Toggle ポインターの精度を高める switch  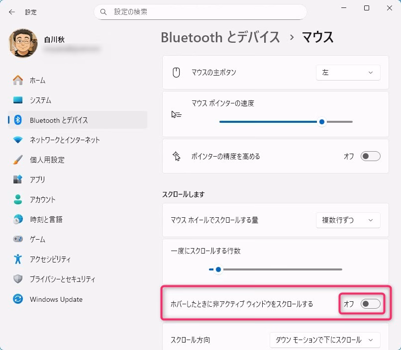[370, 156]
